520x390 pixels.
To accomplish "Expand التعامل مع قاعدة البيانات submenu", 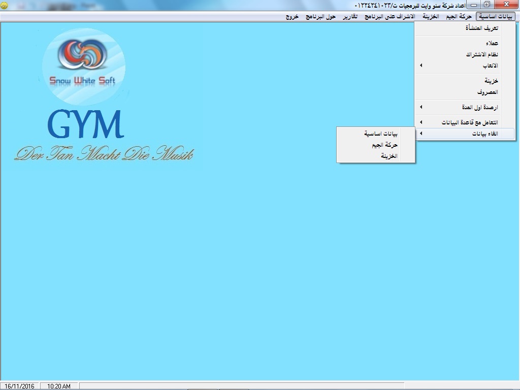I will pos(470,122).
